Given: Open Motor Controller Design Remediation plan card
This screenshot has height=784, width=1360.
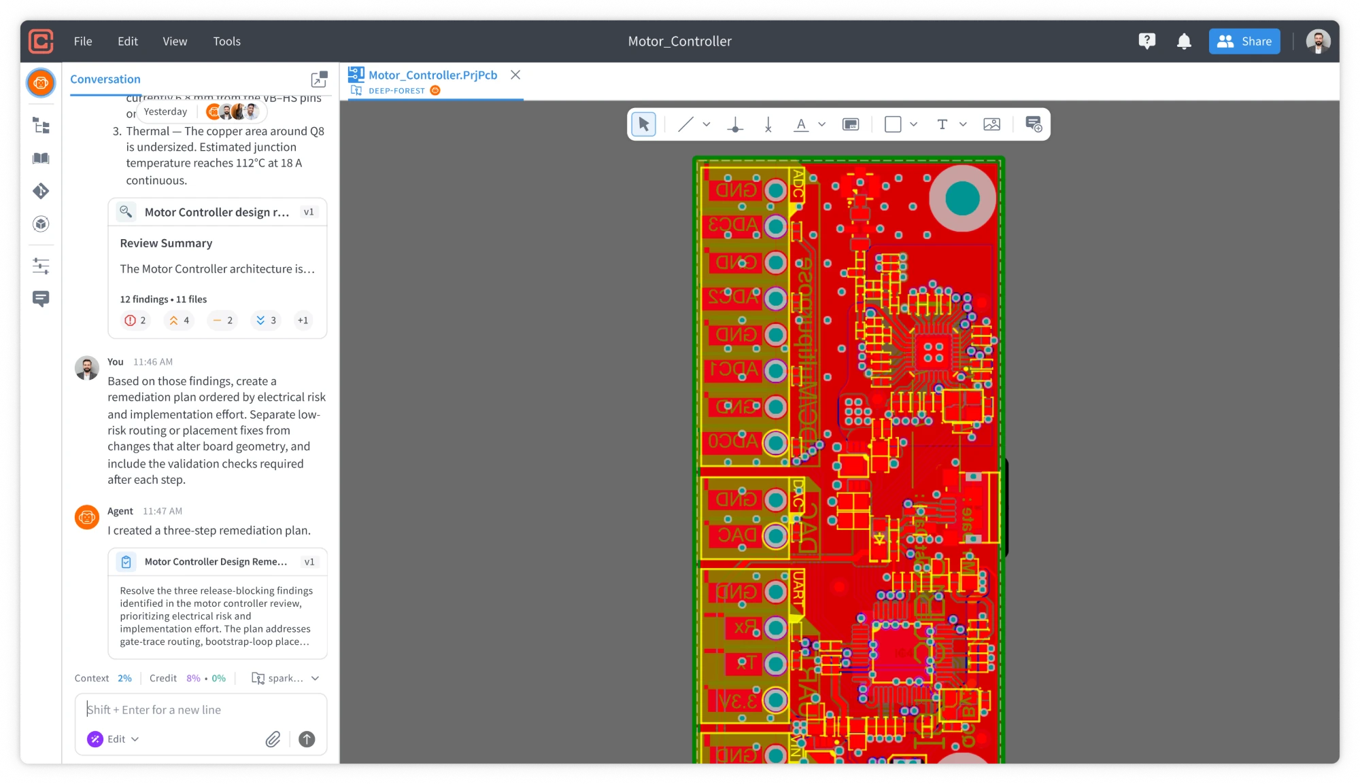Looking at the screenshot, I should 218,603.
